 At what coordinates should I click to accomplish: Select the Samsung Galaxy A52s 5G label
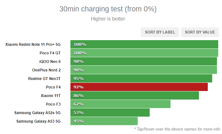[x=37, y=113]
